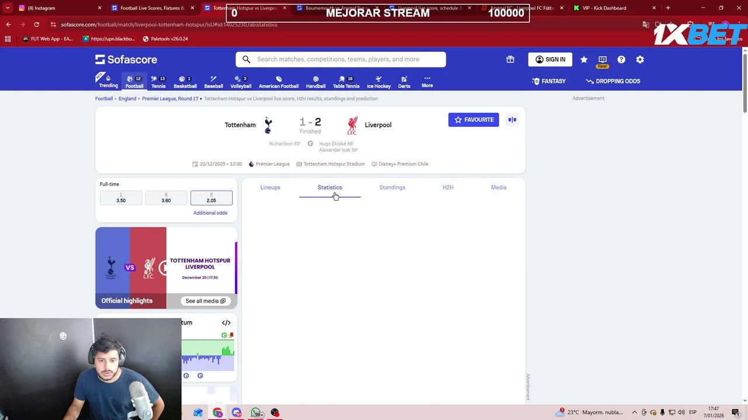Viewport: 748px width, 420px height.
Task: Select the Ice Hockey sport icon
Action: click(379, 82)
